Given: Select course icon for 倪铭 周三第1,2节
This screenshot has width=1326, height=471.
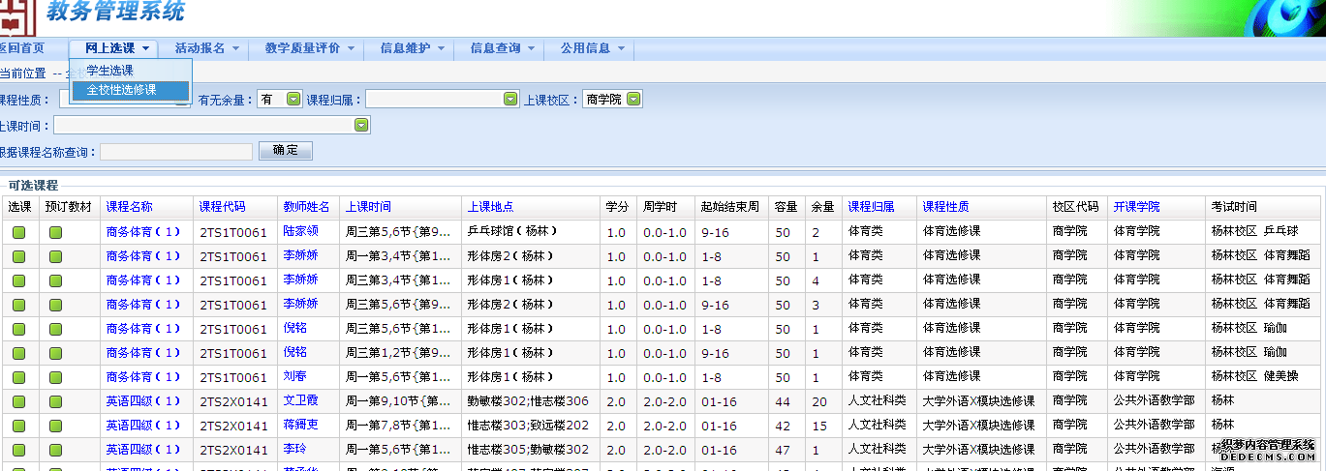Looking at the screenshot, I should [x=18, y=353].
